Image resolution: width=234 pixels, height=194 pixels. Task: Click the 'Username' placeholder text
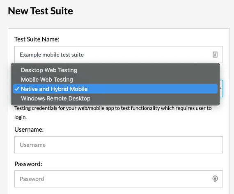click(x=33, y=145)
